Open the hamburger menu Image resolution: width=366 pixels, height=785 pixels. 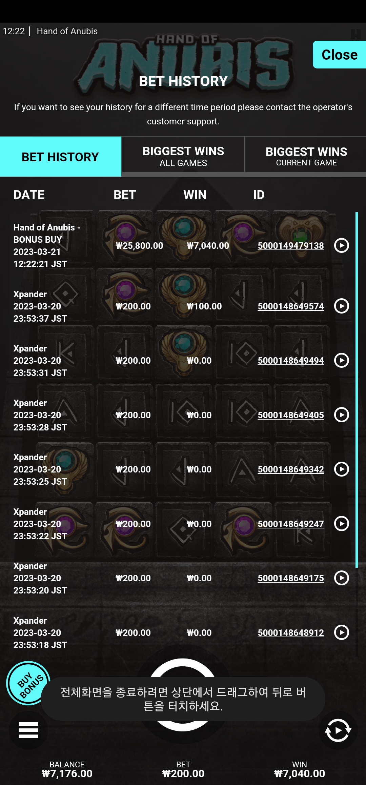[28, 730]
